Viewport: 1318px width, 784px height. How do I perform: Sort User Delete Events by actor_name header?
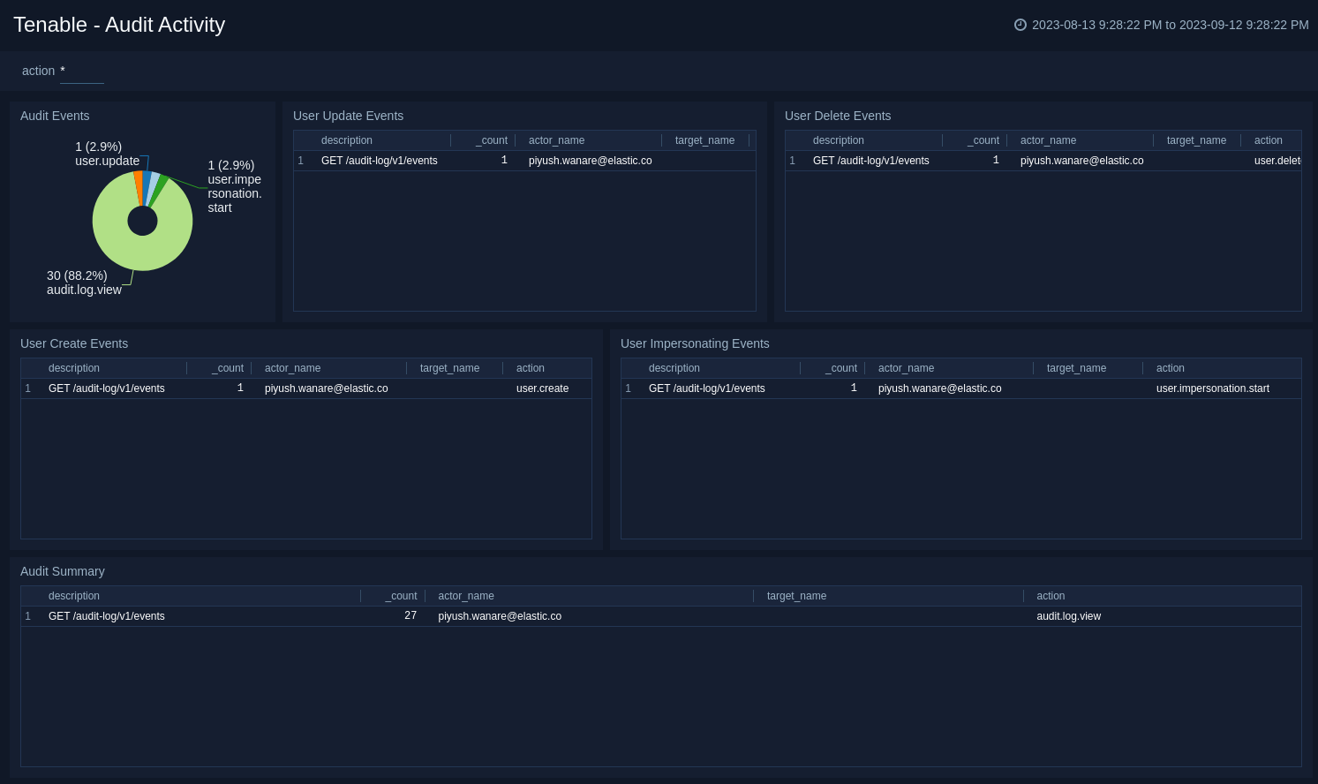tap(1048, 140)
